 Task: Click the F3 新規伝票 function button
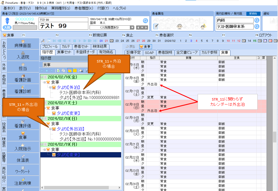point(98,35)
